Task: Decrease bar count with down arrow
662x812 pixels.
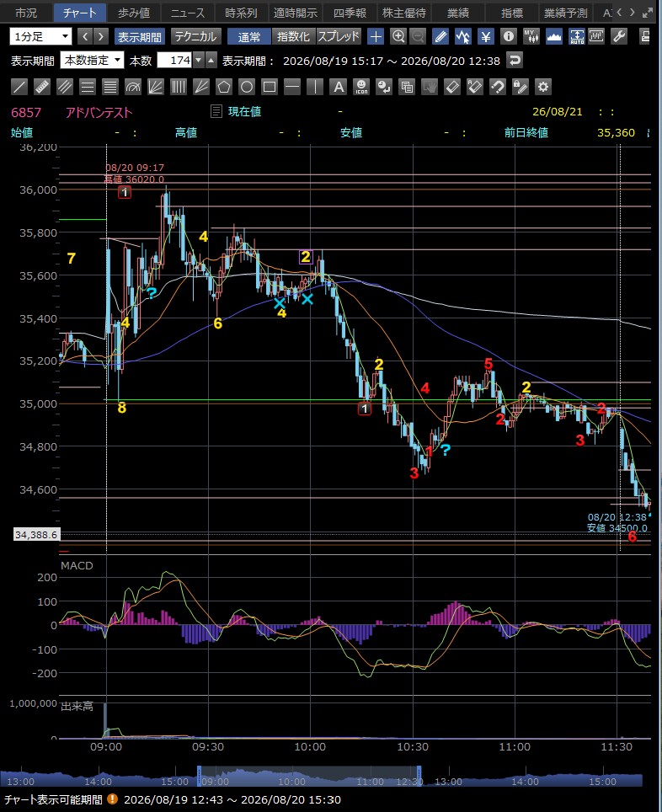Action: [199, 60]
